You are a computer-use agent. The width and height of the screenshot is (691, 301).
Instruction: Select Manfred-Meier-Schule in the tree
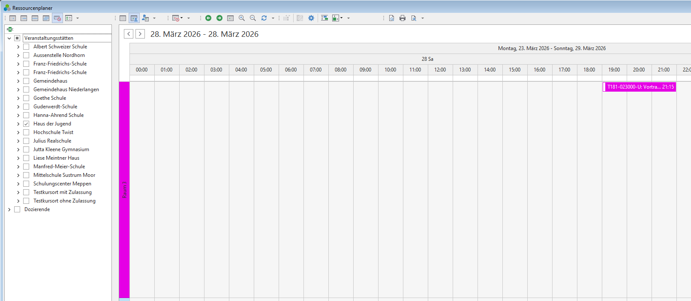59,167
